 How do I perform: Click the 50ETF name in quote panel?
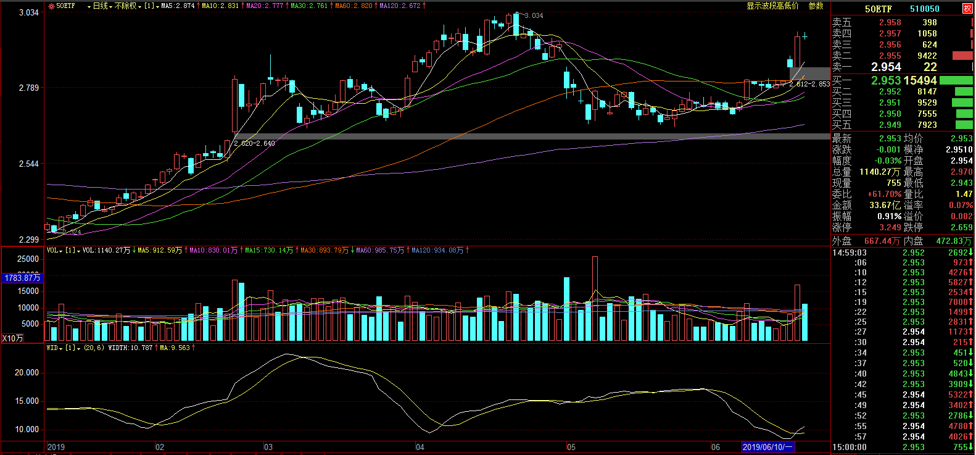[878, 9]
